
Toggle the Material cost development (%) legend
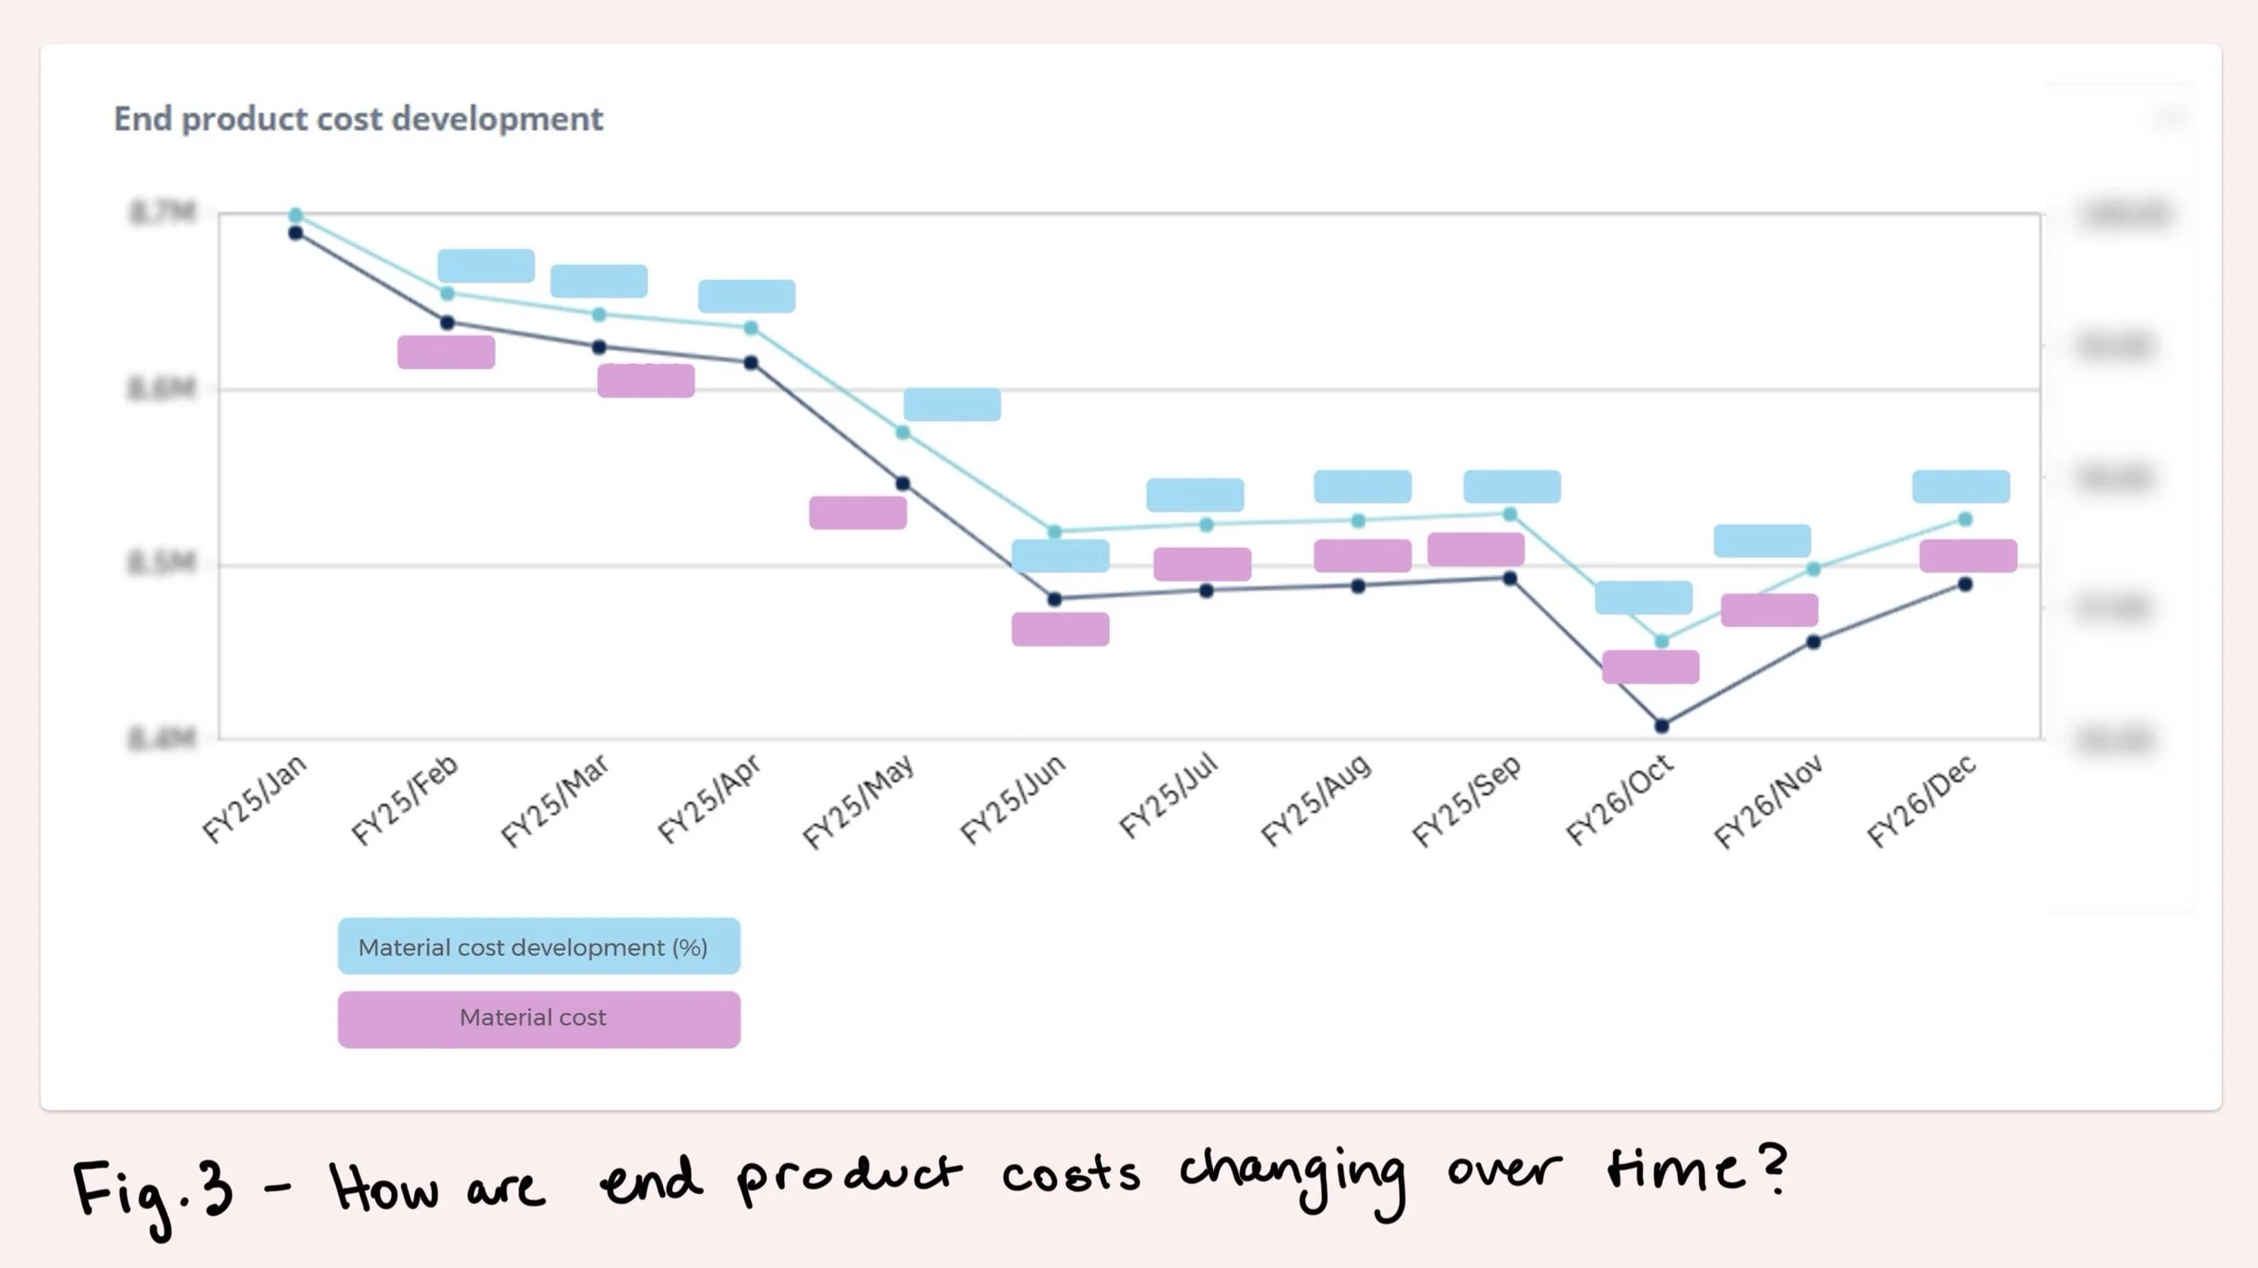point(538,946)
